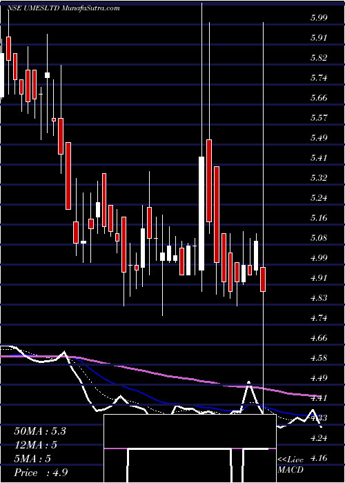Click the 4.99 price axis label

click(x=319, y=258)
